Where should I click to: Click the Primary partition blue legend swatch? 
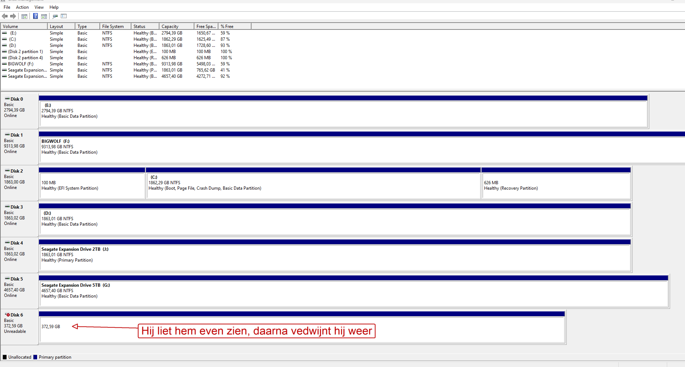coord(35,357)
